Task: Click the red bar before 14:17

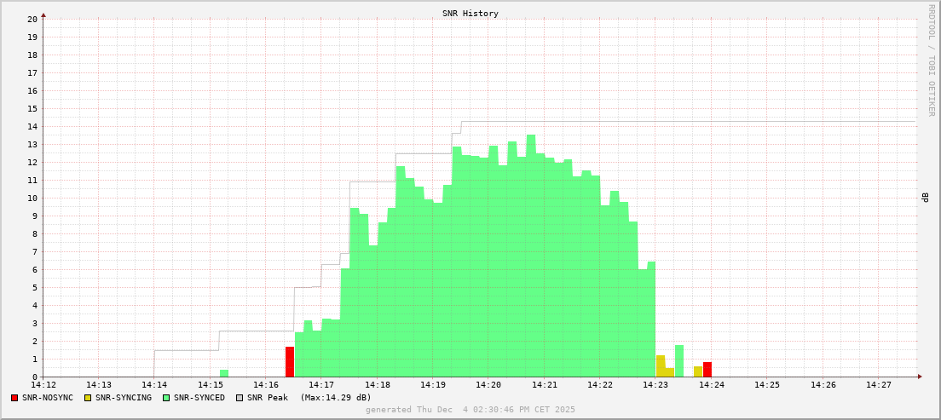Action: point(290,362)
